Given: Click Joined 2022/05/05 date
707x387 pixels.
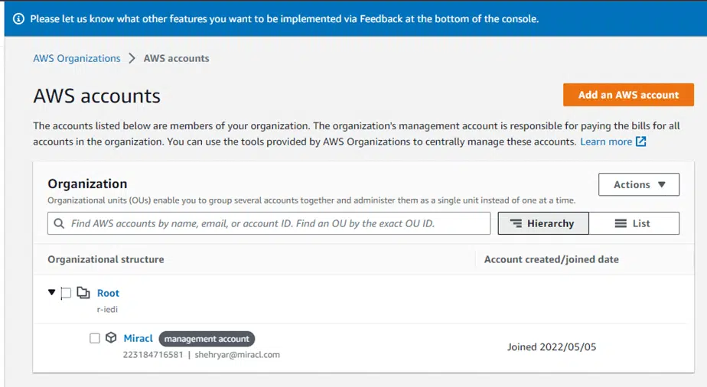Looking at the screenshot, I should click(x=552, y=347).
